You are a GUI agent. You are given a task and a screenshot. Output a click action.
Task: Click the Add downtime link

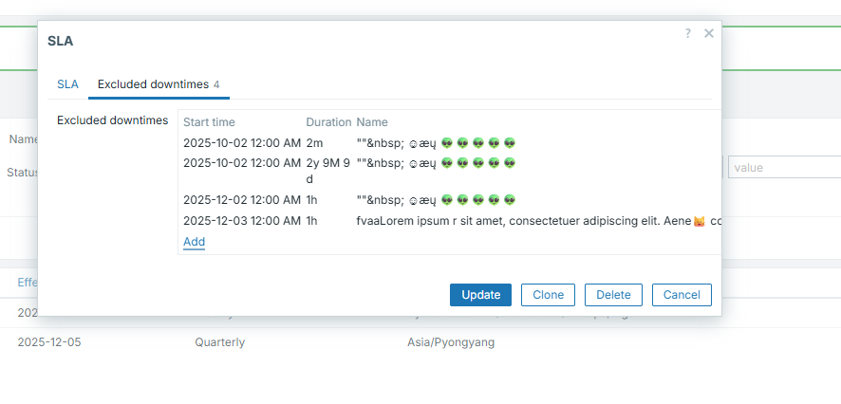point(194,242)
